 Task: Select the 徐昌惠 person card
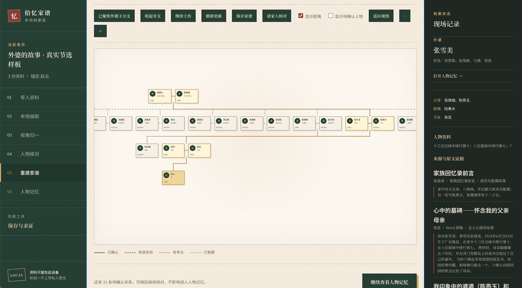[x=147, y=151]
